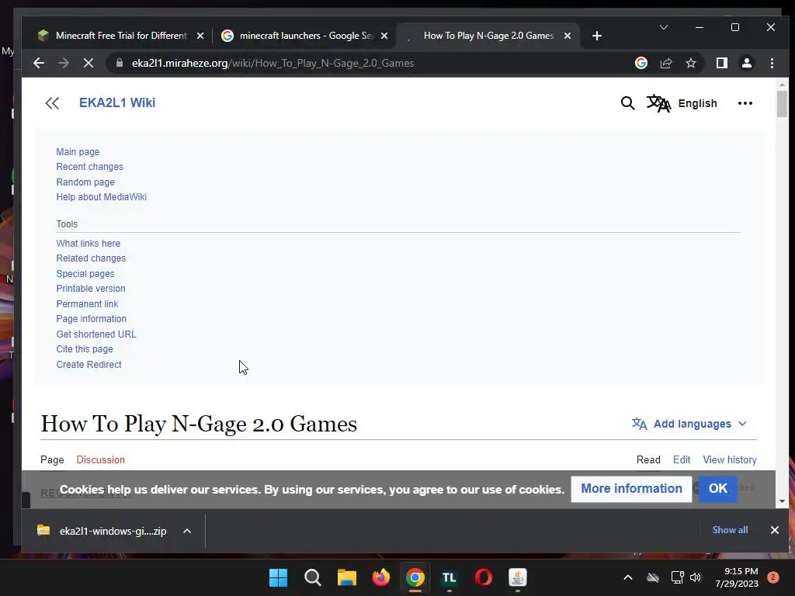Click the Google icon in address bar
This screenshot has width=795, height=596.
(x=641, y=63)
